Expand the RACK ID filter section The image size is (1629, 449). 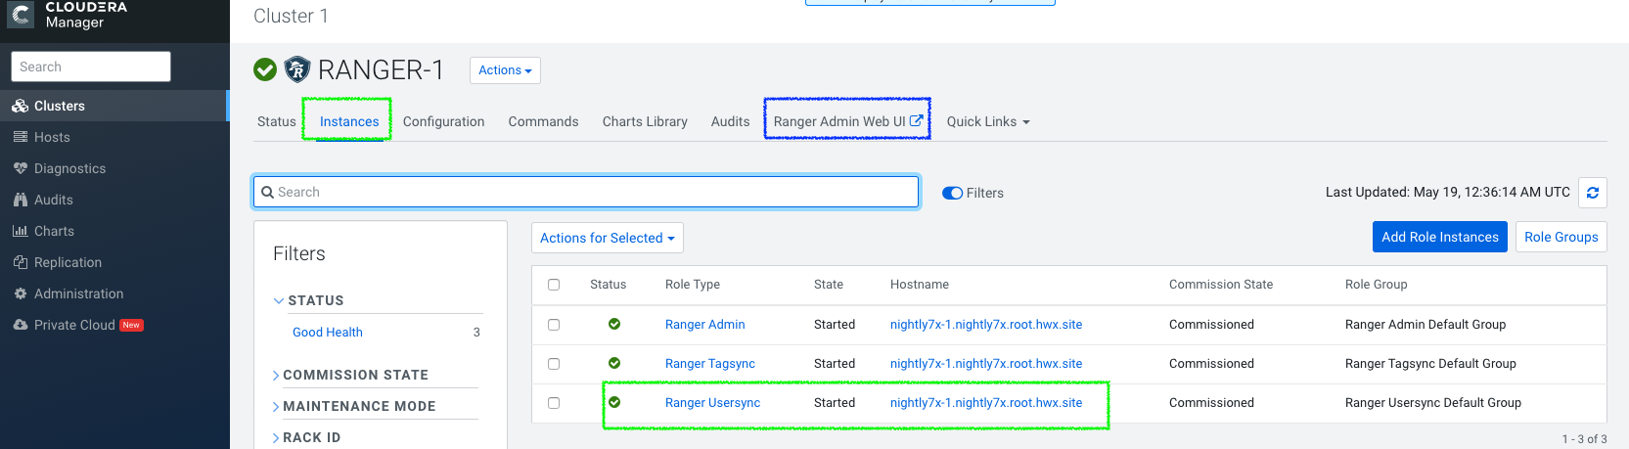(x=306, y=437)
